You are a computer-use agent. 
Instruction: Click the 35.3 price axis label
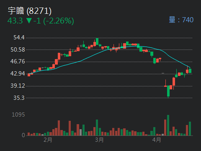pyautogui.click(x=19, y=98)
